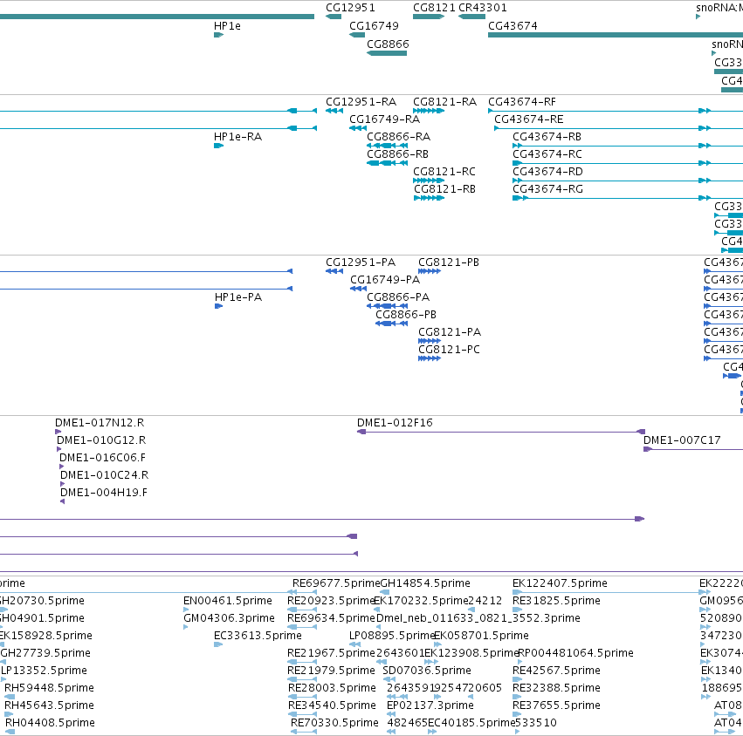The width and height of the screenshot is (743, 736).
Task: Select the CG43674 gene label
Action: (513, 26)
